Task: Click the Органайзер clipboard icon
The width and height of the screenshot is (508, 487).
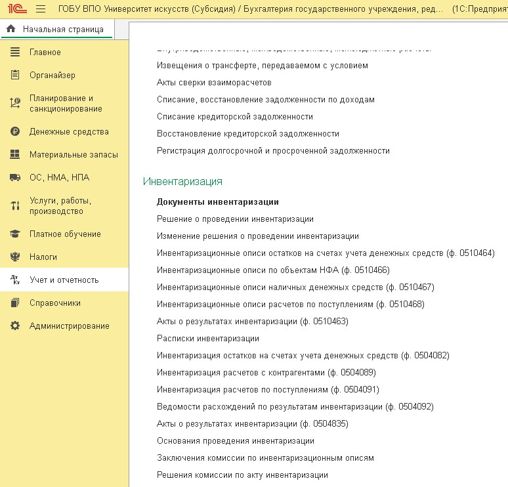Action: click(15, 75)
